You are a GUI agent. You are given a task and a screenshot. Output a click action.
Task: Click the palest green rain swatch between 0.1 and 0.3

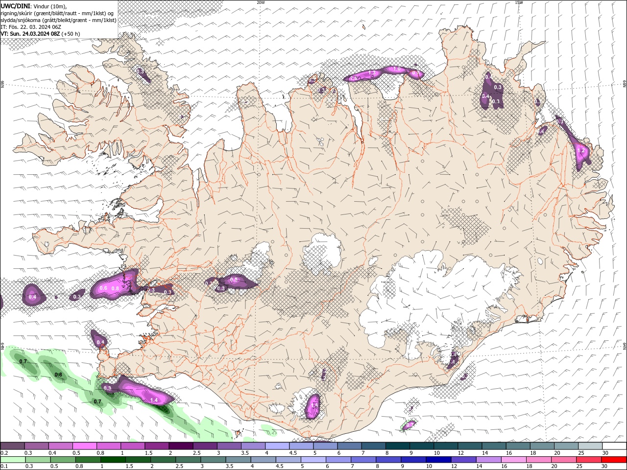click(x=13, y=460)
